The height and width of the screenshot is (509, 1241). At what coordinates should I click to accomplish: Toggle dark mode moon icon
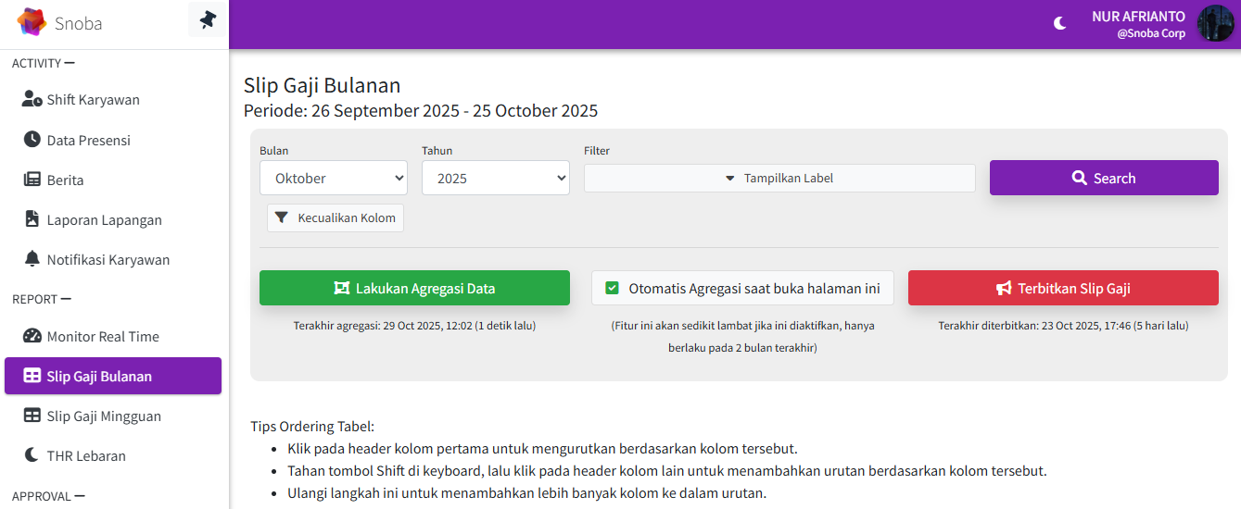coord(1060,24)
